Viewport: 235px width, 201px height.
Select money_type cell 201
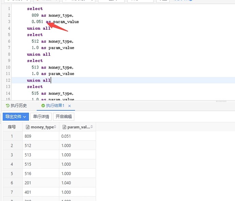click(x=41, y=183)
